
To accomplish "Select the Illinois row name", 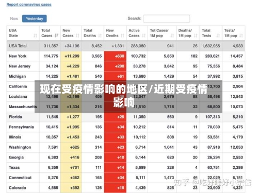I will [x=15, y=137].
